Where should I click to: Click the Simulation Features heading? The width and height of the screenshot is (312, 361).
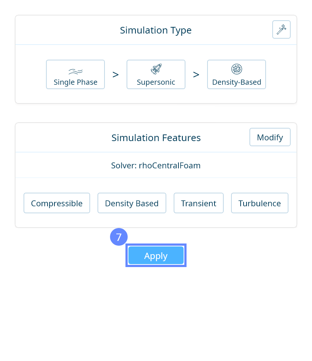pos(156,138)
